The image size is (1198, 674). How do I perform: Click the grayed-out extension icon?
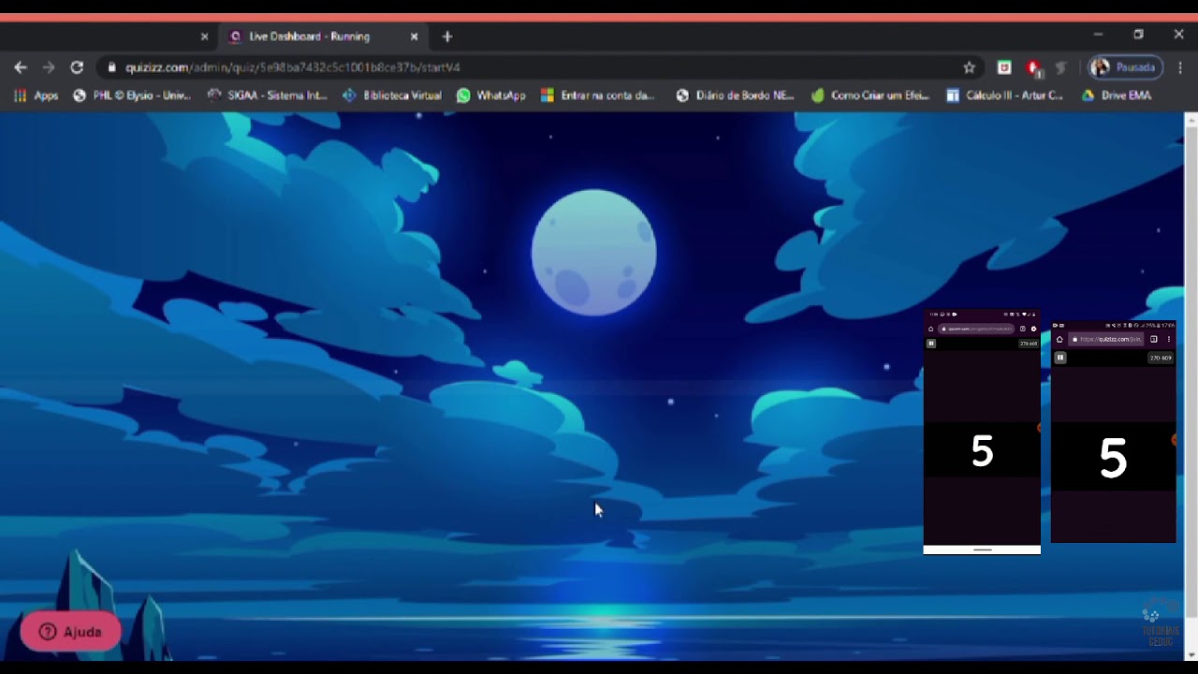click(1060, 67)
